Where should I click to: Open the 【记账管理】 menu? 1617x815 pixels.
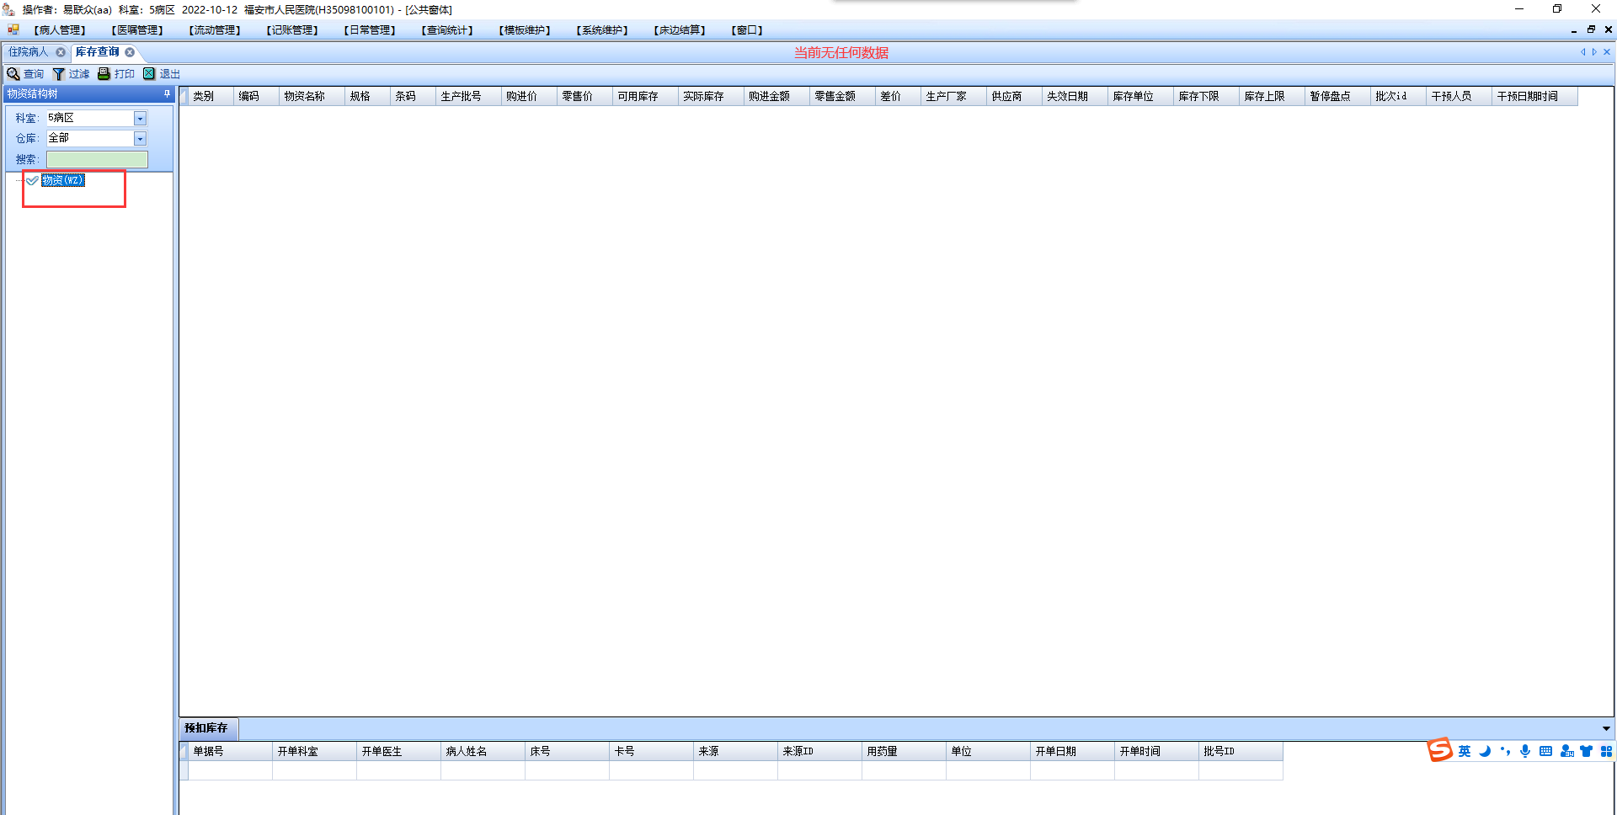point(292,30)
